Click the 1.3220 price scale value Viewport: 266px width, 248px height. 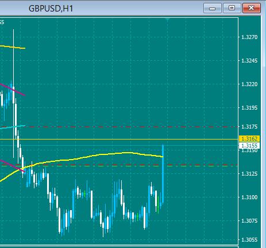pyautogui.click(x=249, y=84)
